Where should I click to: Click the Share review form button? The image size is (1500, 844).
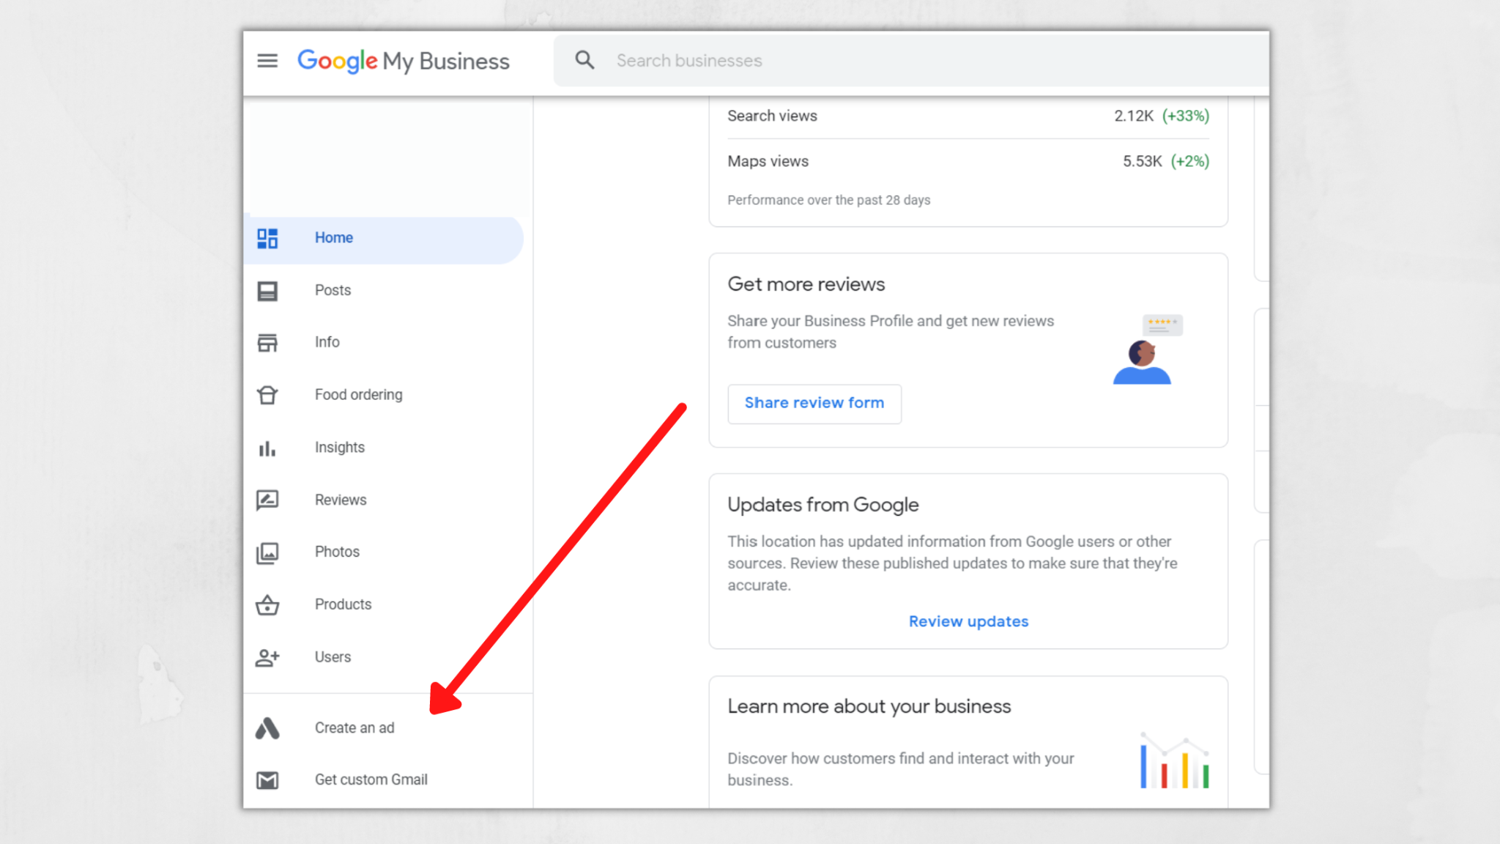pyautogui.click(x=814, y=404)
